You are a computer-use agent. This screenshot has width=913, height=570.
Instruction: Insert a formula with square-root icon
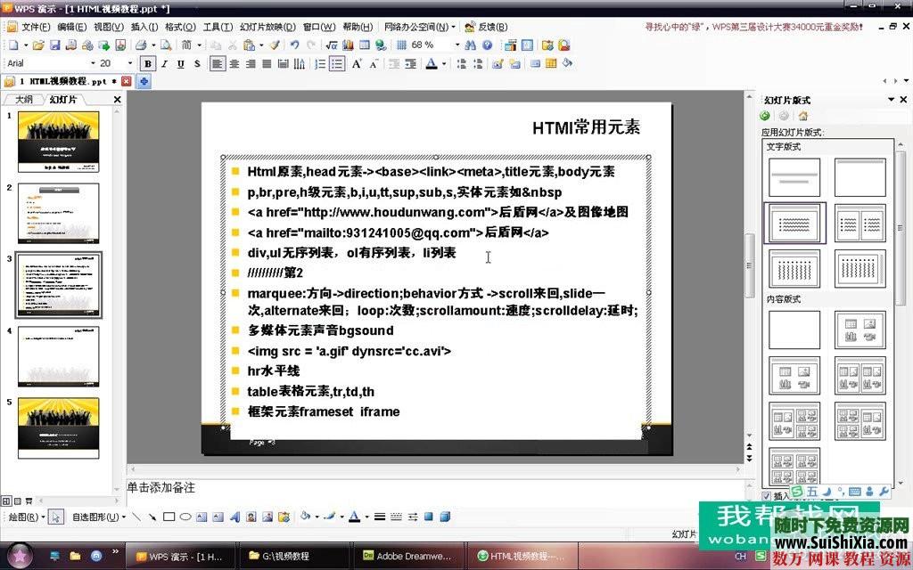(332, 45)
